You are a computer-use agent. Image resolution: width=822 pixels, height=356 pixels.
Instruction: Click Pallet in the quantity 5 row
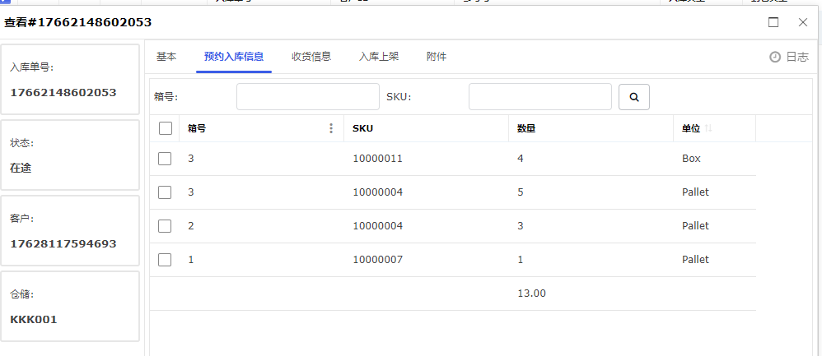695,192
